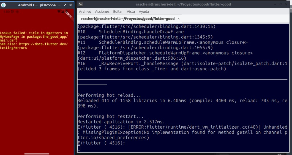Click the 'binding.dart:1055:9' line
Image resolution: width=292 pixels, height=155 pixels.
[145, 48]
